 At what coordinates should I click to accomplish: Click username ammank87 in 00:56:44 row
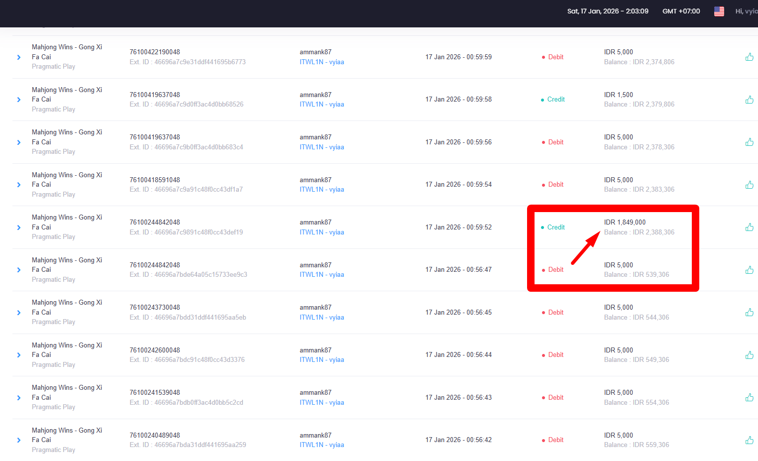pos(316,350)
